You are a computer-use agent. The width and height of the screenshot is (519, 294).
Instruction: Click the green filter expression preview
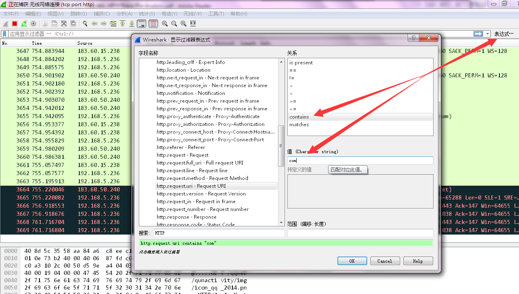286,243
